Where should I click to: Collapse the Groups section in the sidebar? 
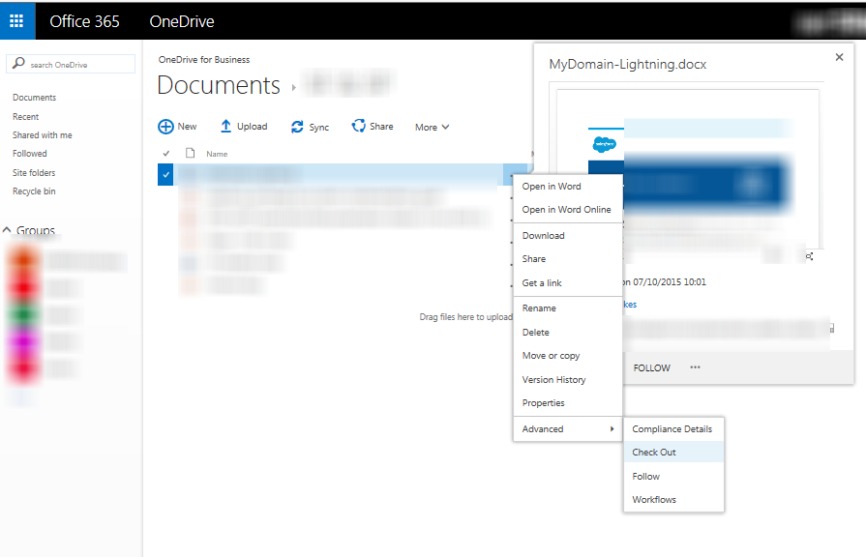(9, 229)
